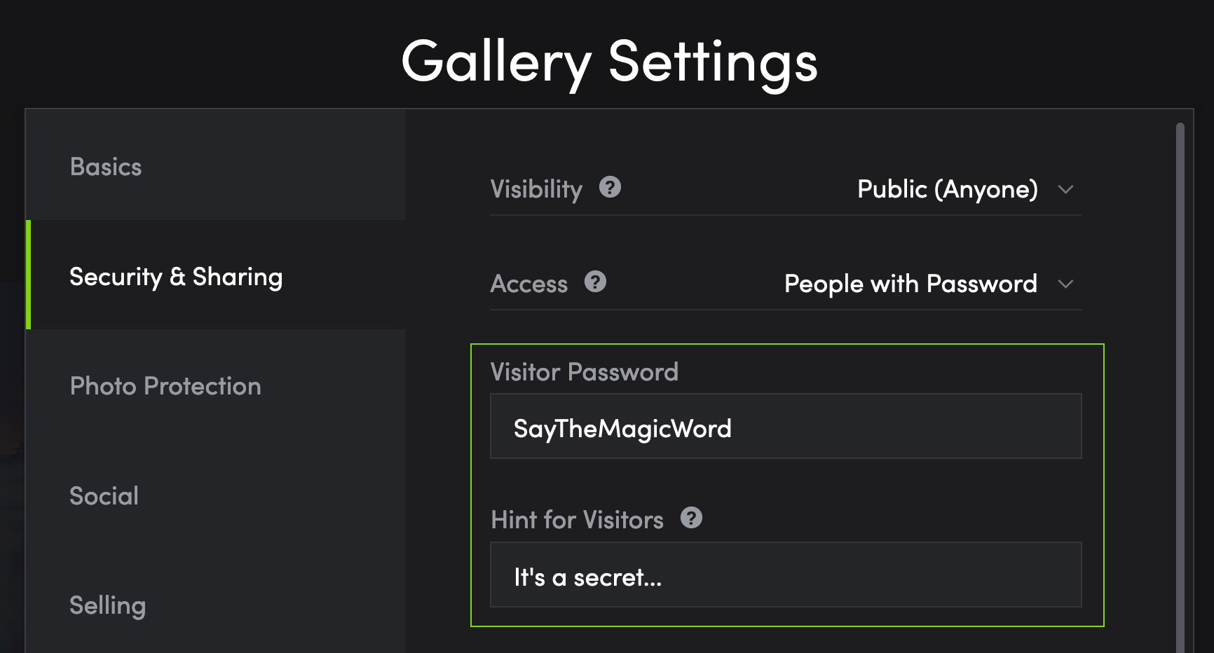This screenshot has height=653, width=1214.
Task: Click the settings panel vertical scrollbar
Action: click(1180, 387)
